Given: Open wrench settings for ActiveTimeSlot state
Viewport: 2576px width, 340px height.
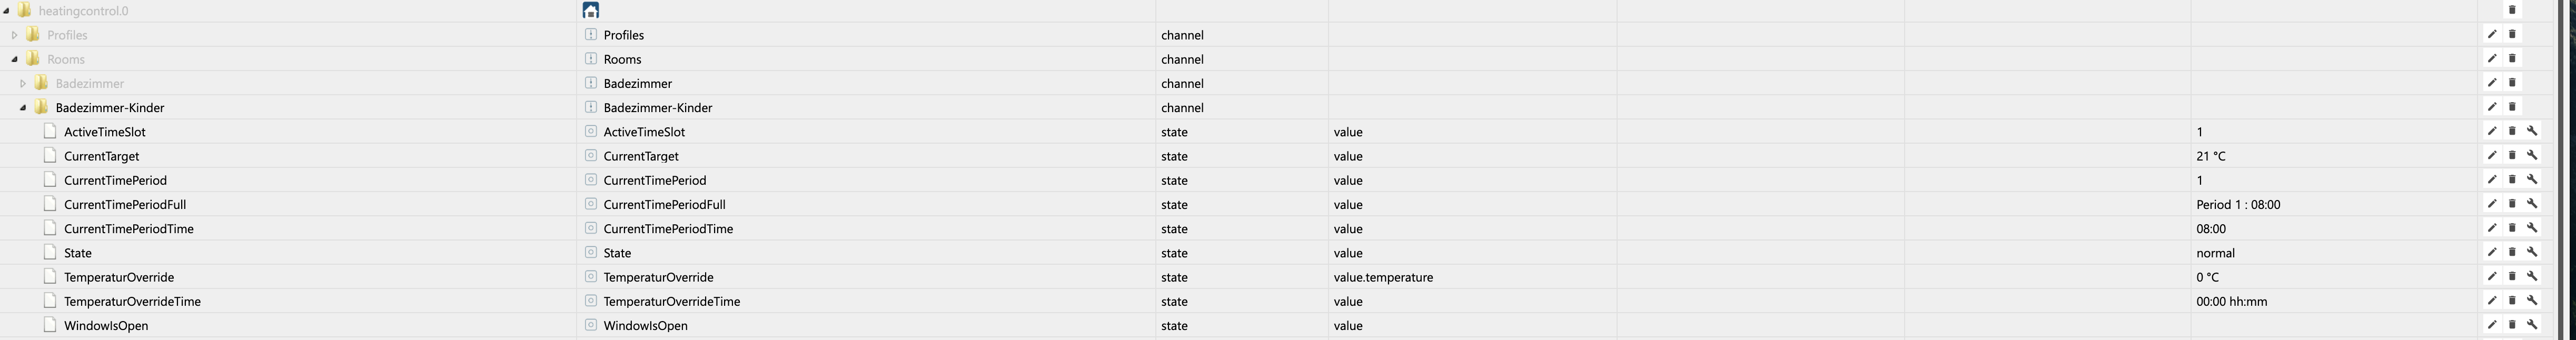Looking at the screenshot, I should tap(2532, 131).
